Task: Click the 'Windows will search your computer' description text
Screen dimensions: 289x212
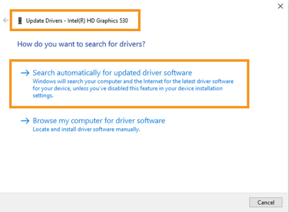Action: pyautogui.click(x=133, y=88)
